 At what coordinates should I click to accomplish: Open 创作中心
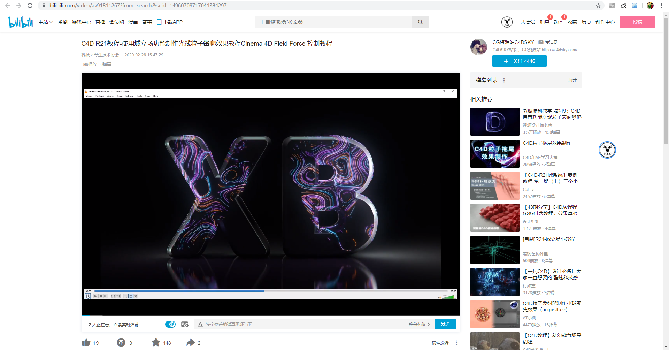pyautogui.click(x=605, y=22)
